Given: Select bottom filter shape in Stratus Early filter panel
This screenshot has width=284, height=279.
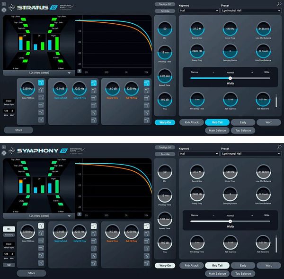Looking at the screenshot, I should pyautogui.click(x=94, y=120).
